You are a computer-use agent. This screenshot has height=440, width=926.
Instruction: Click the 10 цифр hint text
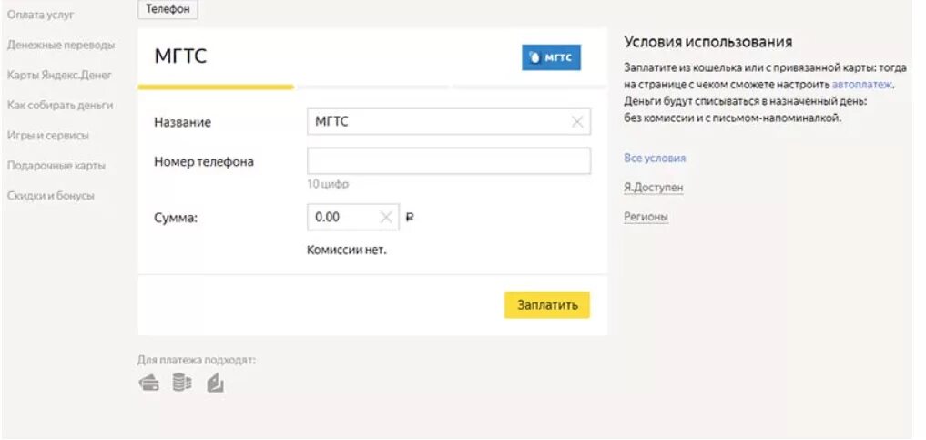pyautogui.click(x=328, y=184)
